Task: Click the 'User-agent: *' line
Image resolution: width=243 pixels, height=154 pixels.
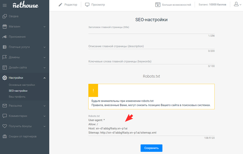Action: pos(97,120)
